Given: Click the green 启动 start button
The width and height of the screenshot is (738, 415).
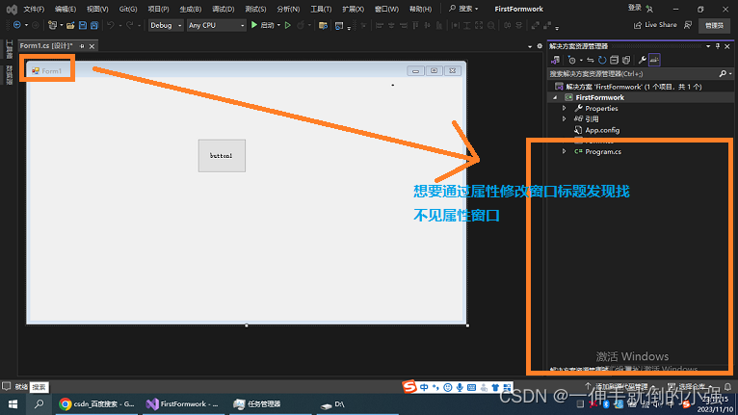Looking at the screenshot, I should [263, 25].
